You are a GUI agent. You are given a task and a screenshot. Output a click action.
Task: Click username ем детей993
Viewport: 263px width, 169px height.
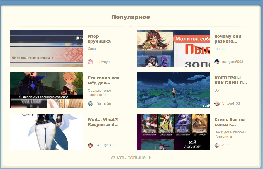point(233,62)
